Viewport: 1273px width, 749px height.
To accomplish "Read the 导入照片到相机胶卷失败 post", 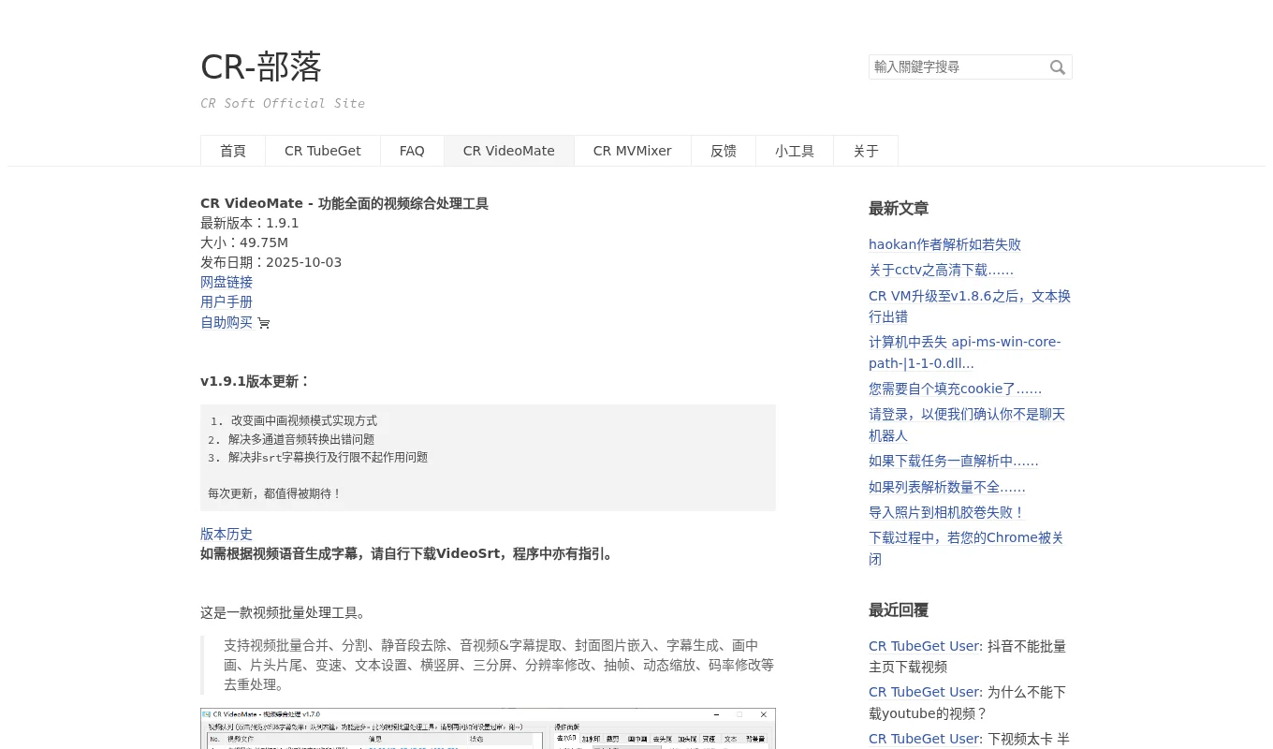I will [946, 512].
